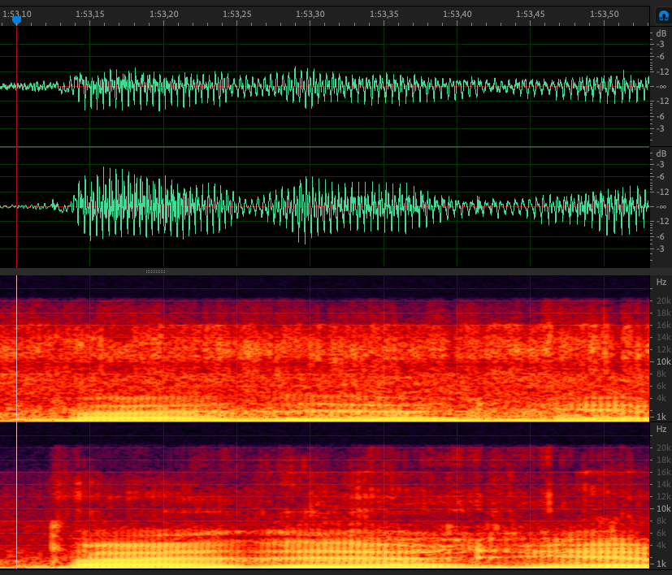The image size is (672, 575).
Task: Click the dB label of the top channel scale
Action: point(661,33)
